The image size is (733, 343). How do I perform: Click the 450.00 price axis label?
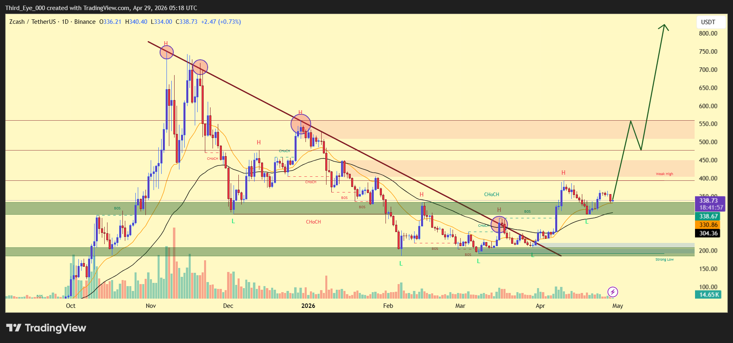point(708,160)
